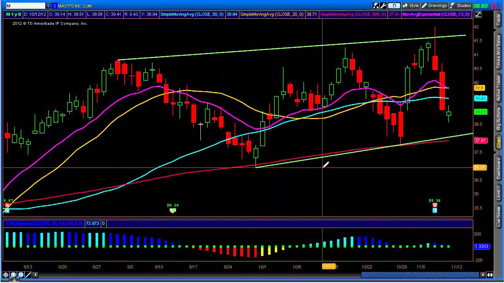504x283 pixels.
Task: Click the 38.71 value of the 20-day average
Action: pos(311,14)
